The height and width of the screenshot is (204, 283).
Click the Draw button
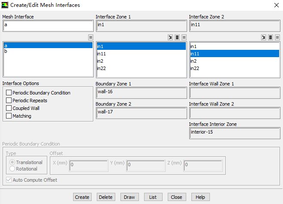(x=129, y=197)
